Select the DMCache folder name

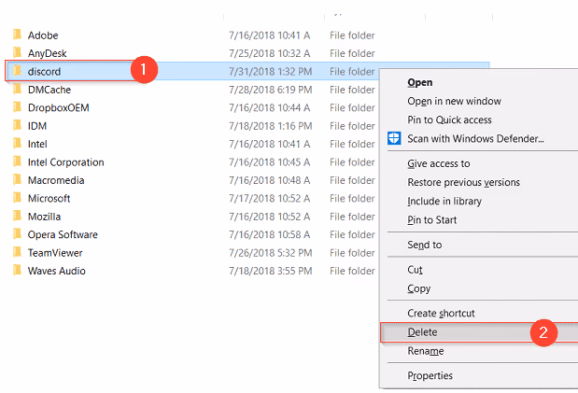point(49,90)
